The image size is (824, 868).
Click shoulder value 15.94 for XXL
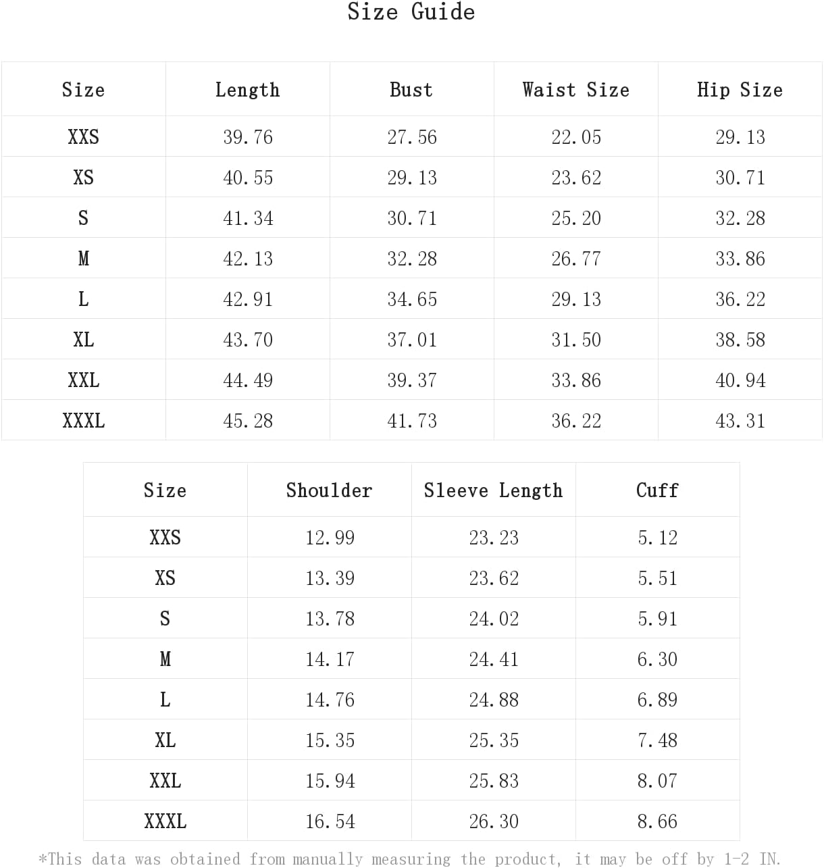[330, 781]
